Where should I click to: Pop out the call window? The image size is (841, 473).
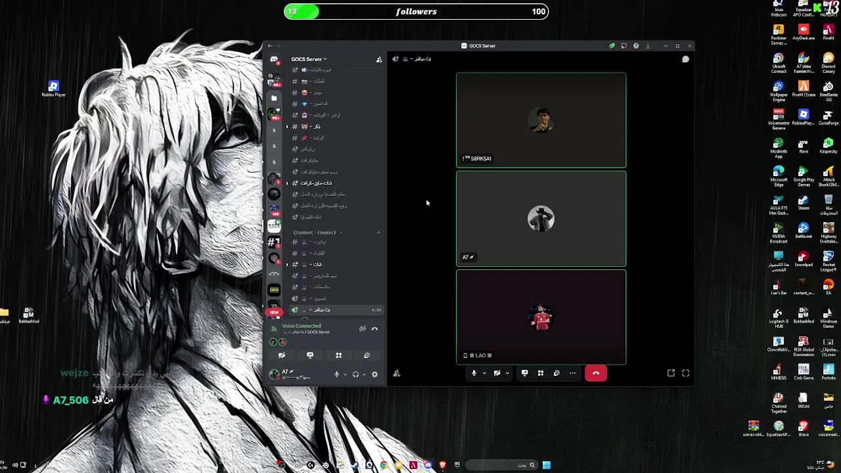pos(671,373)
